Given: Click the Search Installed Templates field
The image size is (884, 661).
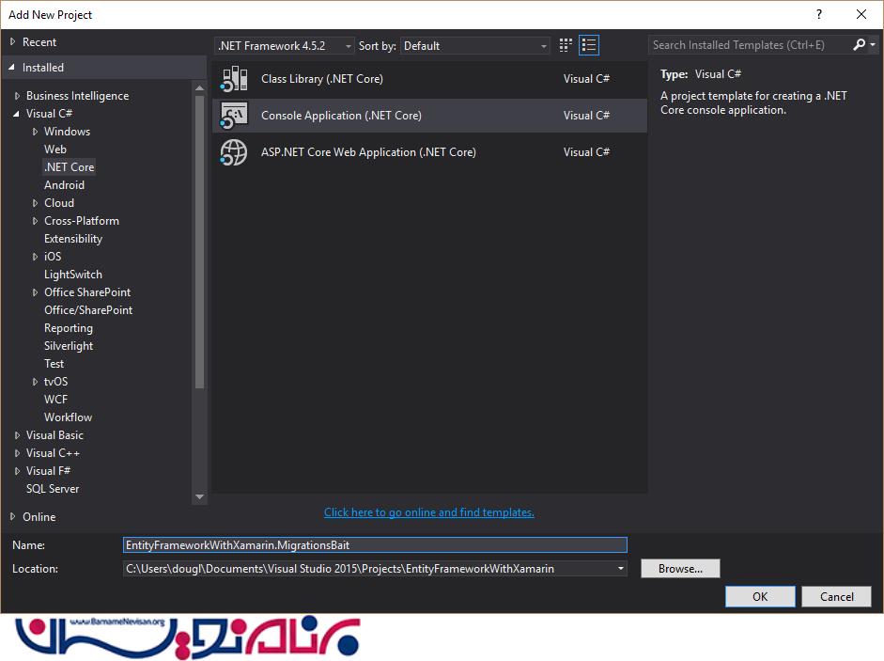Looking at the screenshot, I should (750, 44).
